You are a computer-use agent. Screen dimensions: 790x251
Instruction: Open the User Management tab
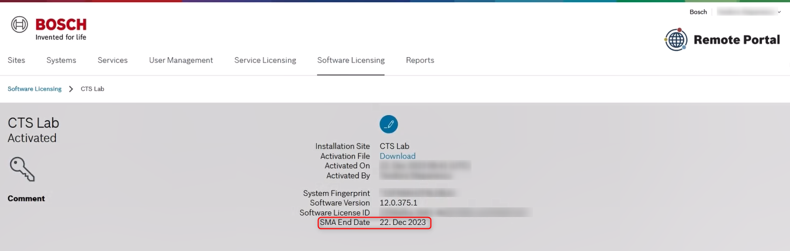[181, 60]
